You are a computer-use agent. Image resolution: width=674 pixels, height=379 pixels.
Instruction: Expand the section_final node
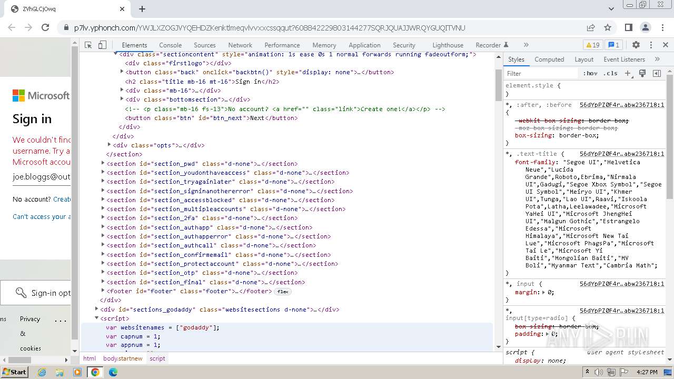[x=103, y=282]
